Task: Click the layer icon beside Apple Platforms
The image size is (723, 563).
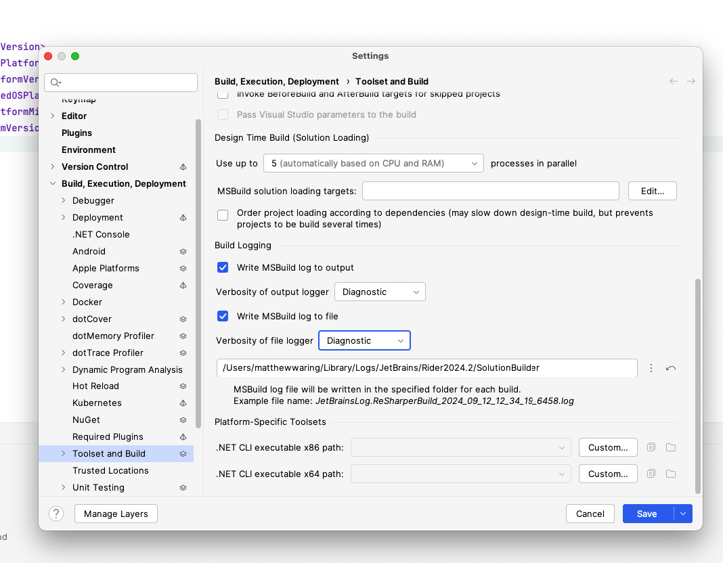Action: [183, 269]
